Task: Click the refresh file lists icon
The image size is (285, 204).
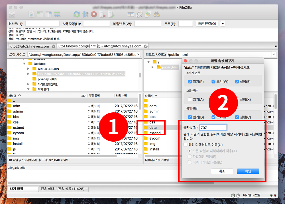Action: coord(77,14)
